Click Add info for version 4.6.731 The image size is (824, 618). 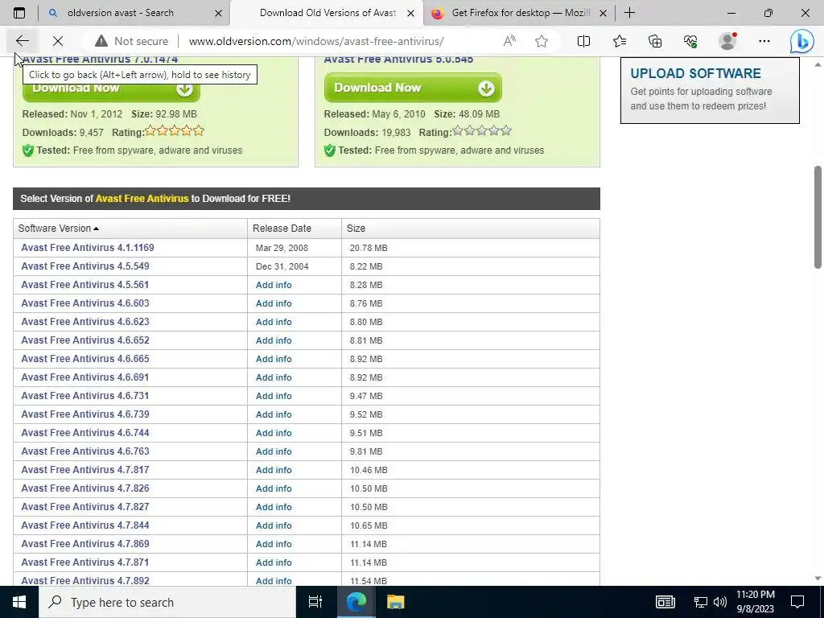tap(274, 396)
